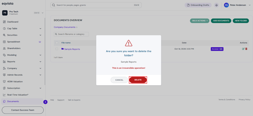The height and width of the screenshot is (116, 253).
Task: Confirm deletion with the red Delete button
Action: tap(138, 80)
